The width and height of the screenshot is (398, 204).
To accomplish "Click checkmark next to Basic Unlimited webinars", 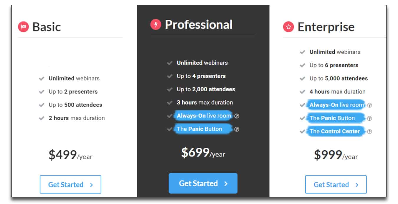I will [42, 79].
